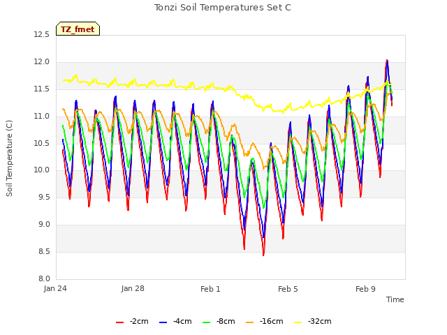Select the -8cm legend entry
This screenshot has height=335, width=447.
pos(219,321)
